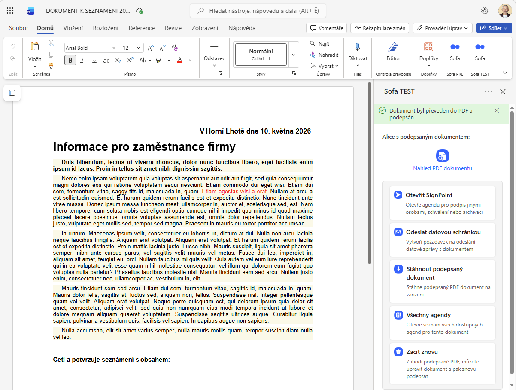
Task: Increase font size
Action: pyautogui.click(x=150, y=48)
